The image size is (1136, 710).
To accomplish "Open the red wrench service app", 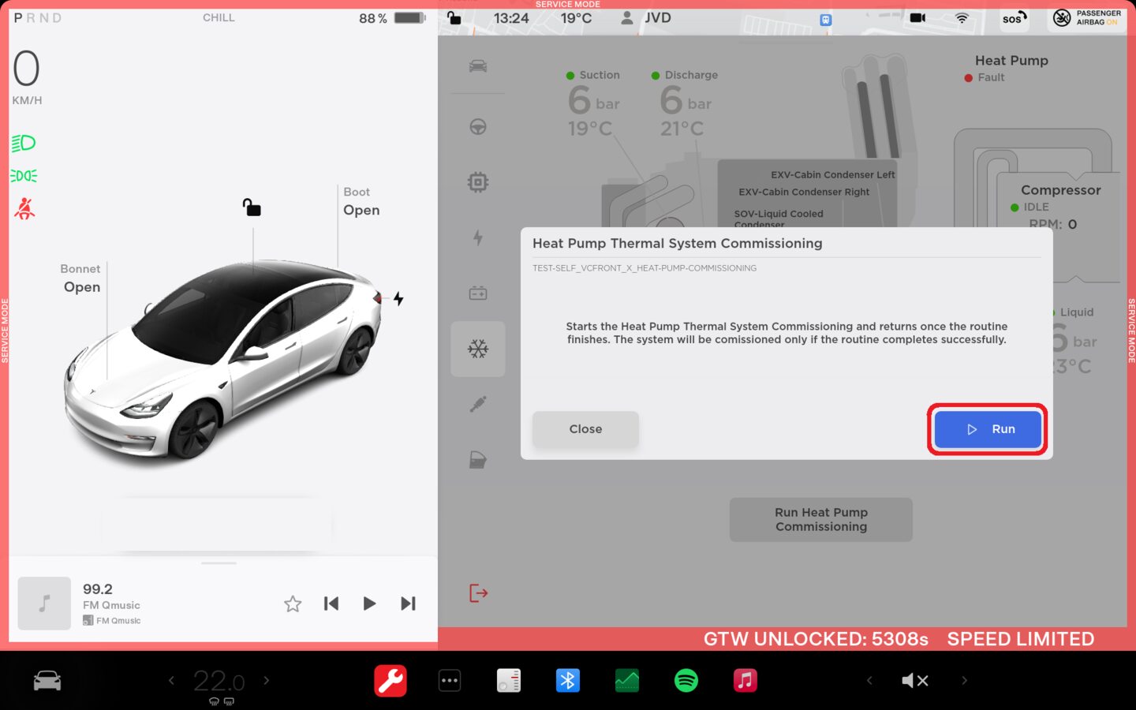I will point(390,680).
